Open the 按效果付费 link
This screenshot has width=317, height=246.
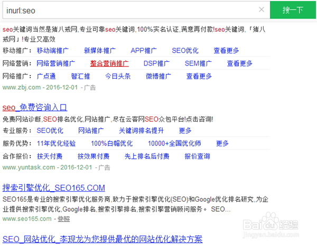(94, 156)
